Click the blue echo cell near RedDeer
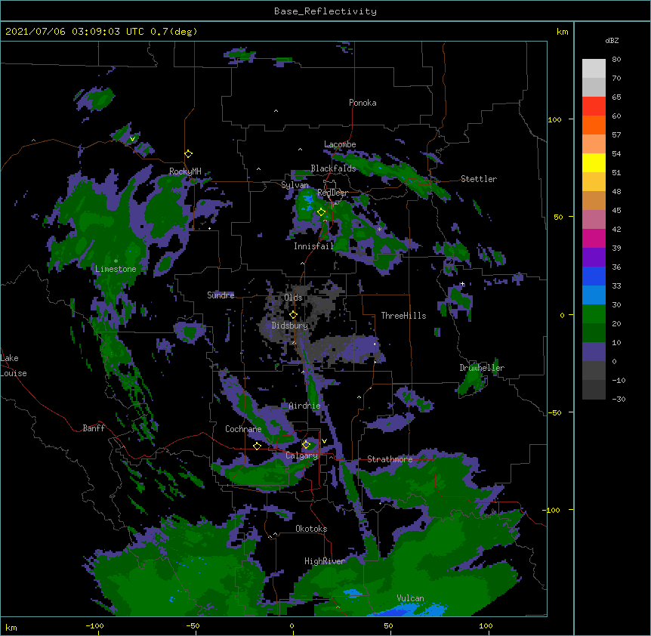 click(307, 202)
